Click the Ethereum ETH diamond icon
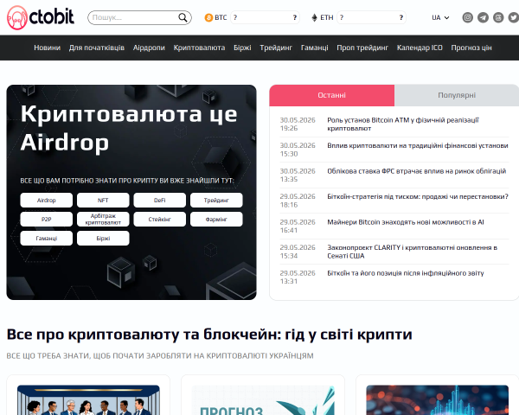Viewport: 519px width, 415px height. pos(315,17)
